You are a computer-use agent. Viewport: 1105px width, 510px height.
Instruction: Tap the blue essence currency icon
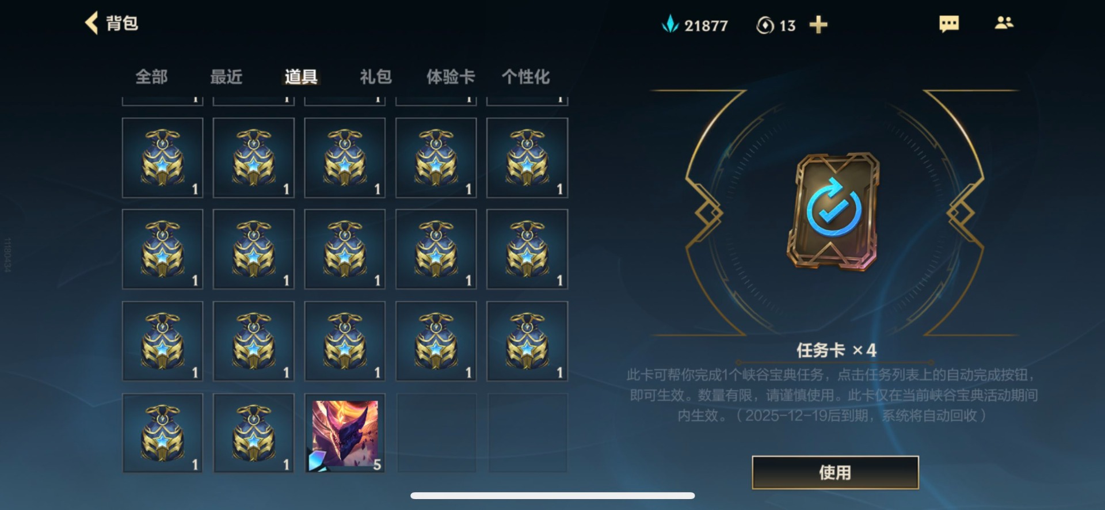pyautogui.click(x=670, y=24)
